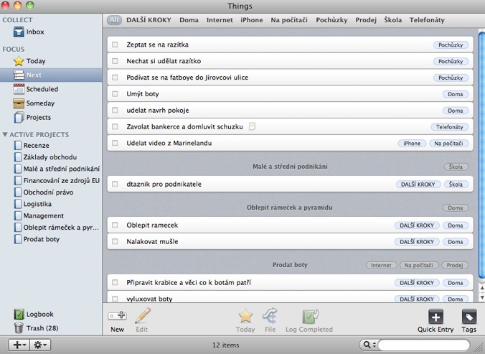Viewport: 485px width, 354px height.
Task: Create a new to-do with New
Action: point(117,317)
